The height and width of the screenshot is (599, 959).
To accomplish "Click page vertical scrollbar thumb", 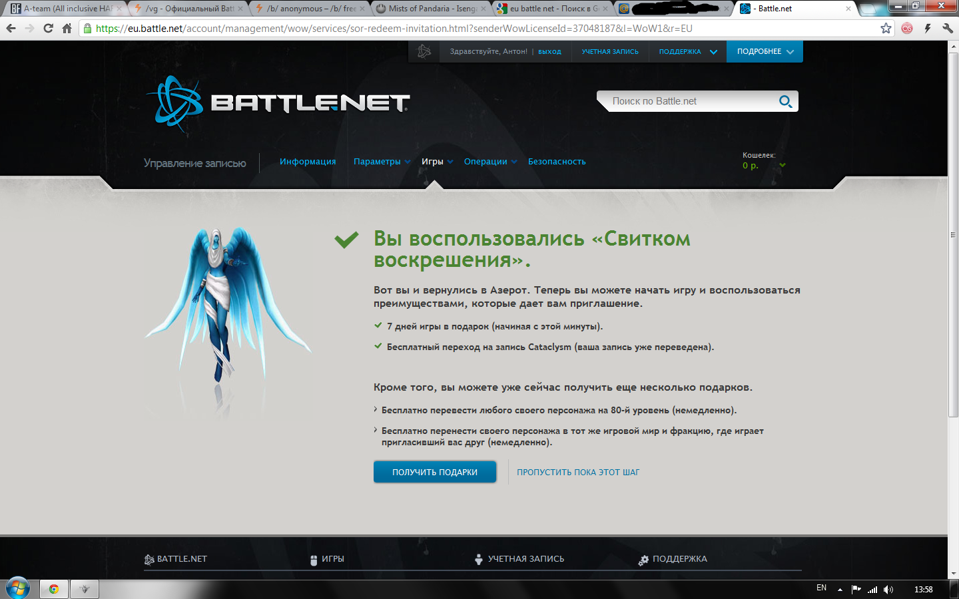I will (x=953, y=235).
